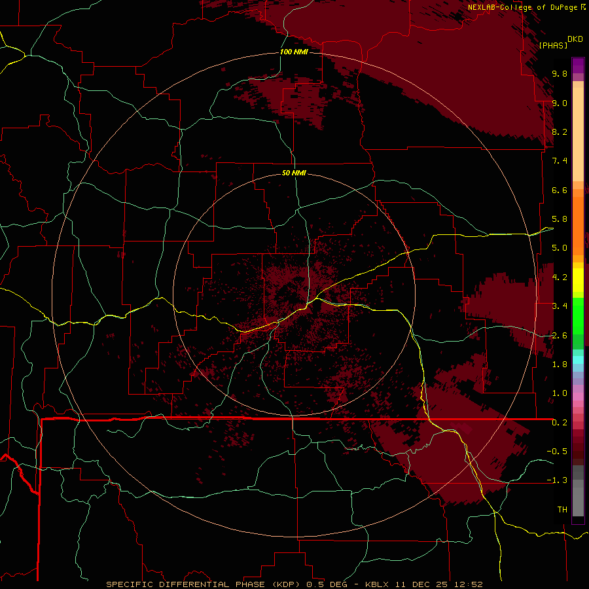The image size is (589, 589).
Task: Click the 7.4 value on the color scale
Action: click(x=560, y=161)
